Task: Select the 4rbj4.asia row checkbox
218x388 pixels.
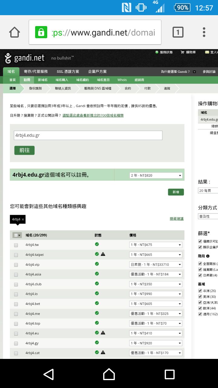Action: [16, 275]
